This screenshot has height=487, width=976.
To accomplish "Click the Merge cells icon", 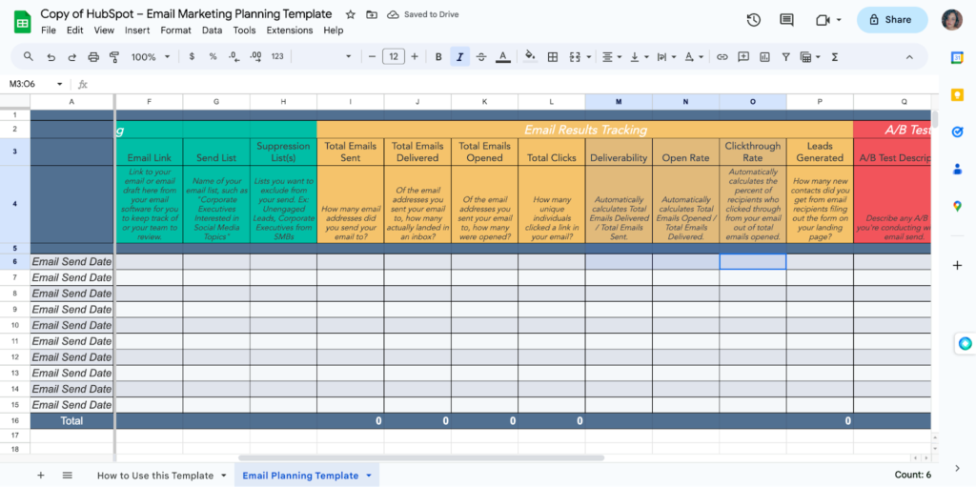I will [x=574, y=56].
